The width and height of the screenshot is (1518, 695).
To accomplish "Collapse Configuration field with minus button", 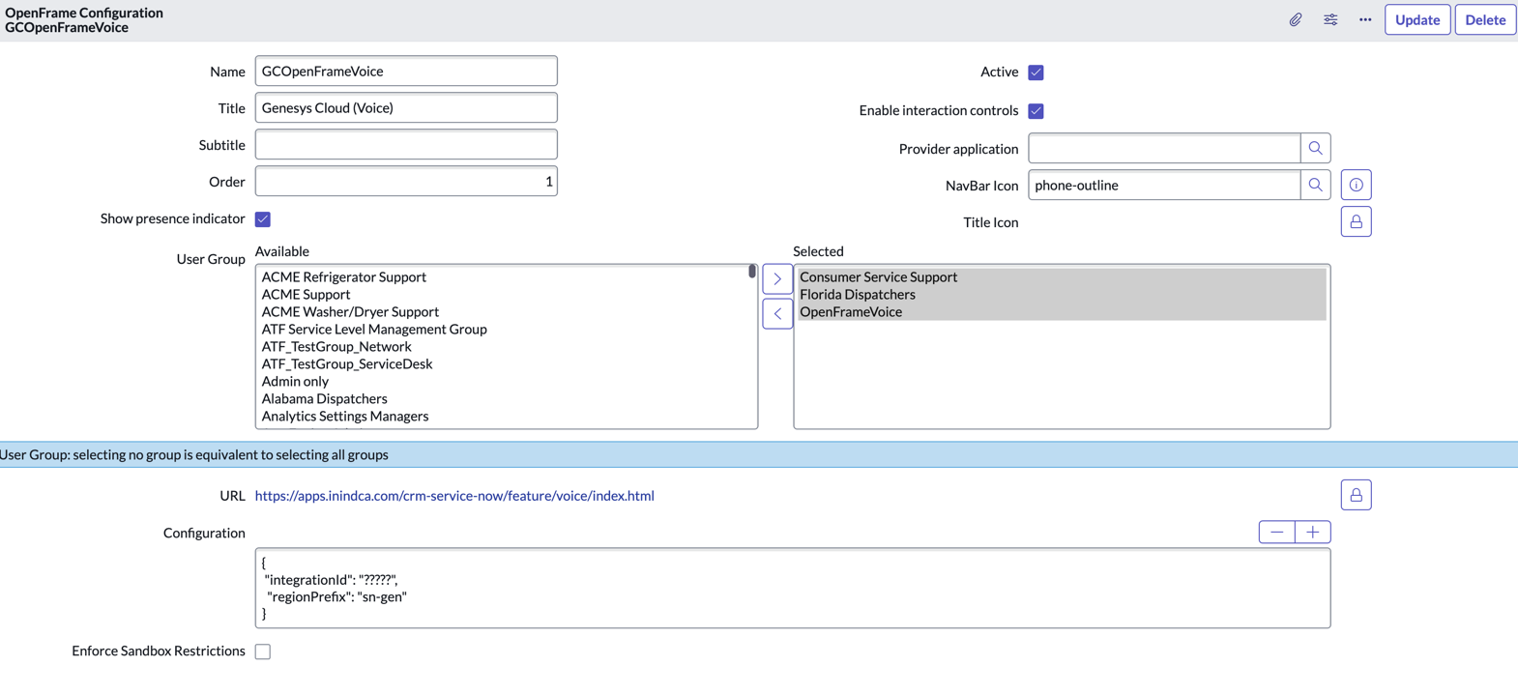I will pyautogui.click(x=1276, y=533).
